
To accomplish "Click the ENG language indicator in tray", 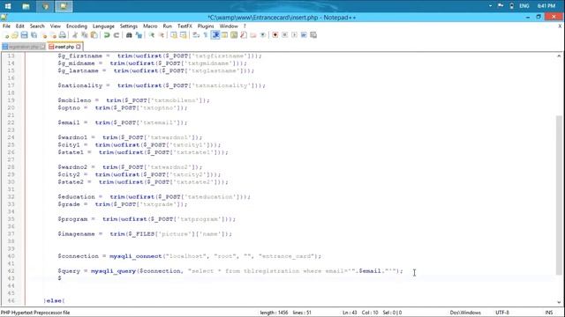I will point(524,6).
